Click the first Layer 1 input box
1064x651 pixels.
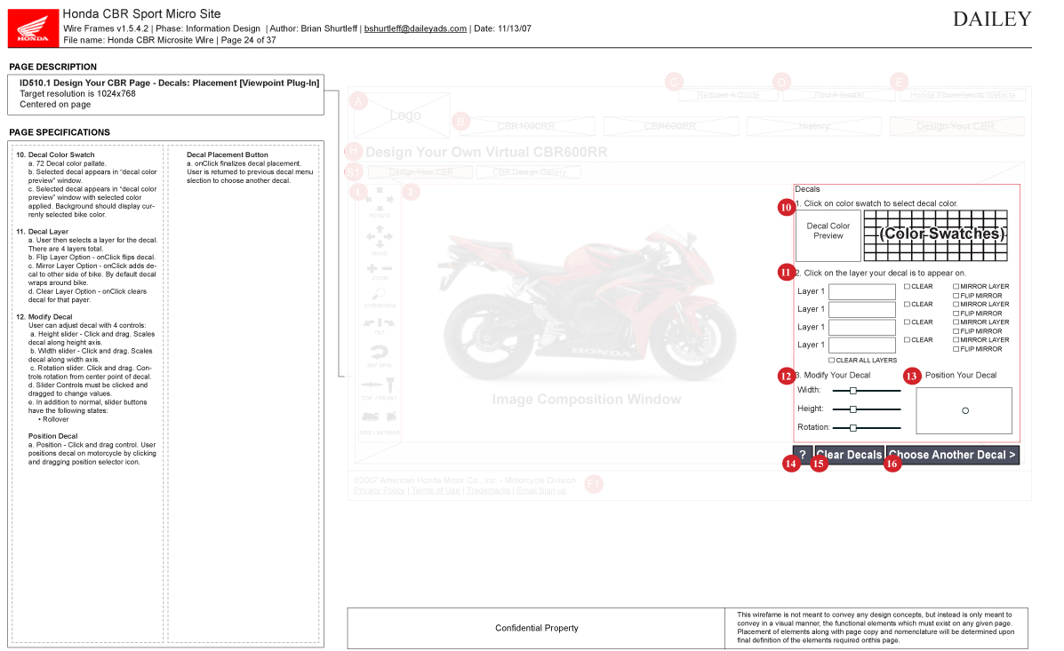861,292
